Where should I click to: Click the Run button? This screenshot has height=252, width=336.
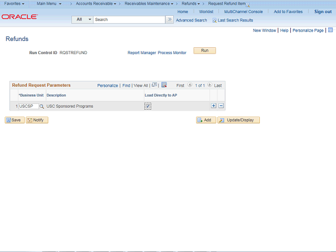point(205,50)
